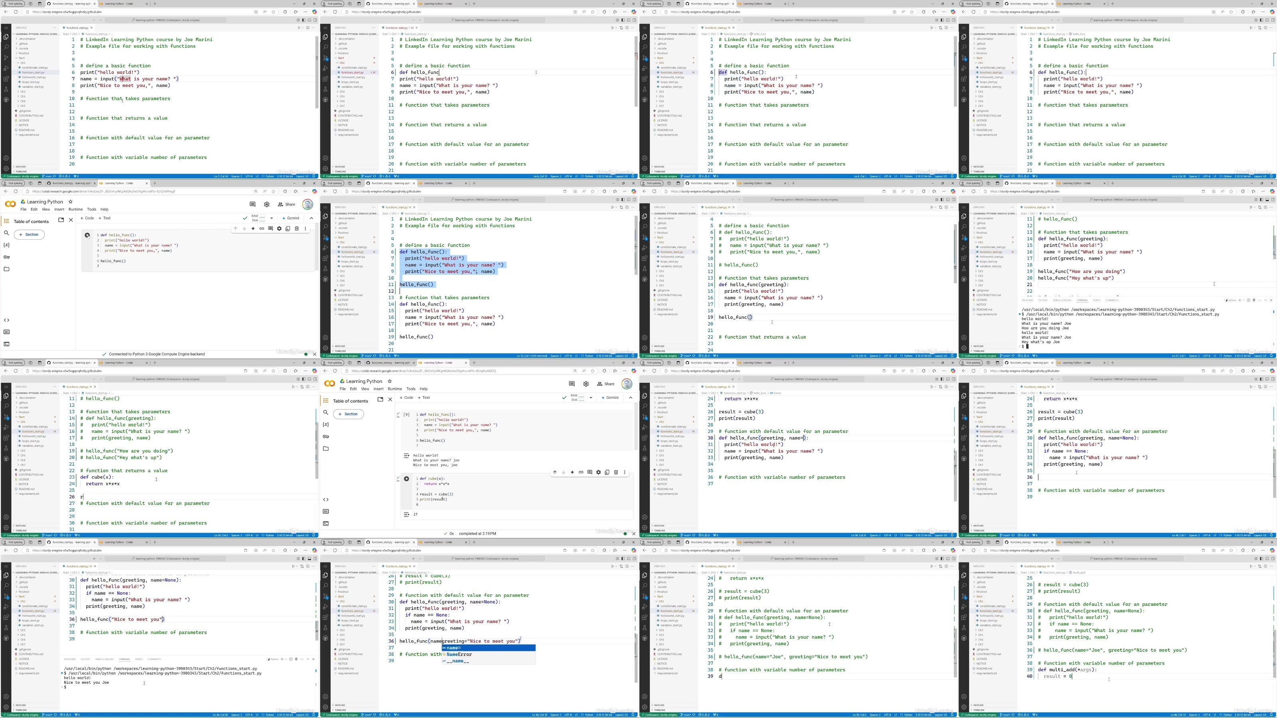Screen dimensions: 1277x718
Task: Open Files folder panel in 'Connected' Colab window
Action: [6, 269]
